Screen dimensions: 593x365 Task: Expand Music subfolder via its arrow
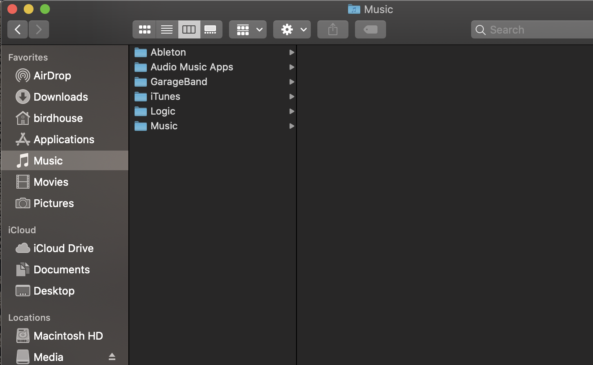(x=292, y=126)
